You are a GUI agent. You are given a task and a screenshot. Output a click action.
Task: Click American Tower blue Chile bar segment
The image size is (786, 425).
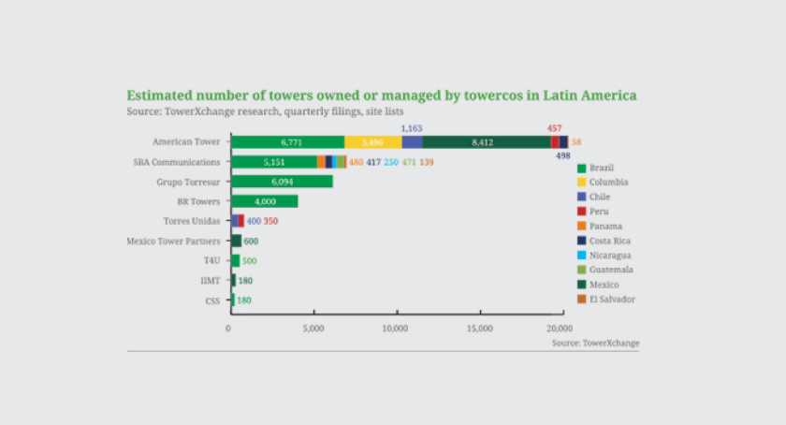click(412, 142)
